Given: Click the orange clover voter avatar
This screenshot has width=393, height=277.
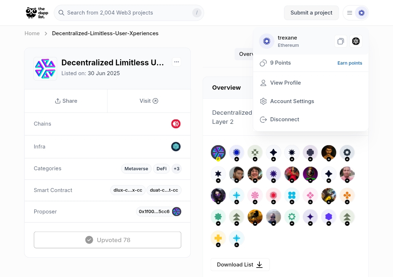Looking at the screenshot, I should [347, 196].
